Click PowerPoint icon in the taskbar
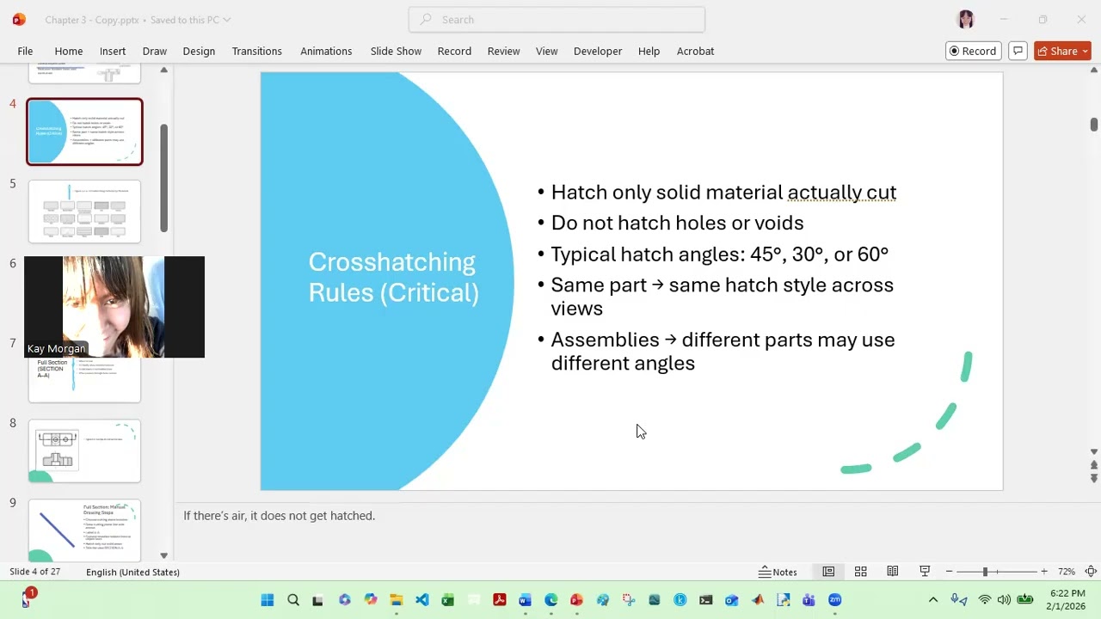Viewport: 1101px width, 619px height. tap(577, 600)
